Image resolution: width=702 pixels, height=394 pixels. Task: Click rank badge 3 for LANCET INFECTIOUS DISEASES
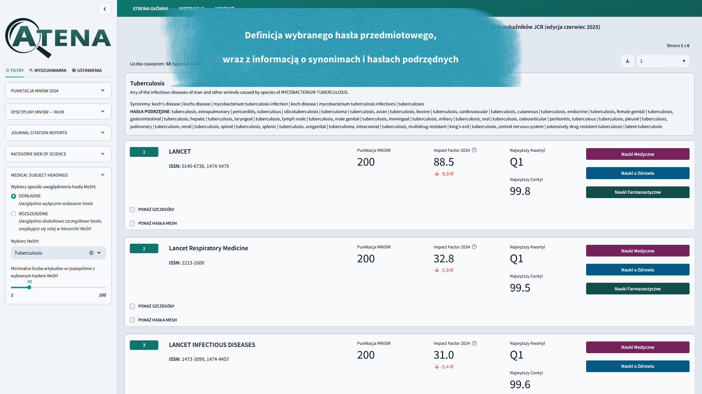144,345
